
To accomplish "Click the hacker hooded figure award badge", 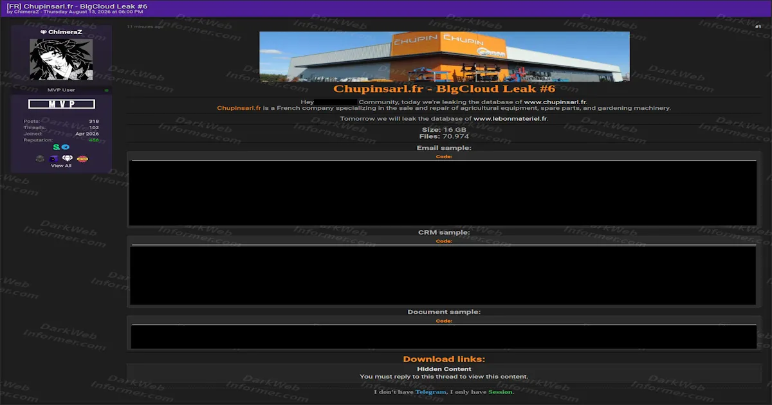I will pos(41,158).
